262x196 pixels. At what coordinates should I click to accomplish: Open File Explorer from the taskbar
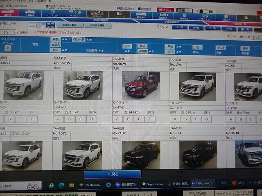click(x=72, y=185)
